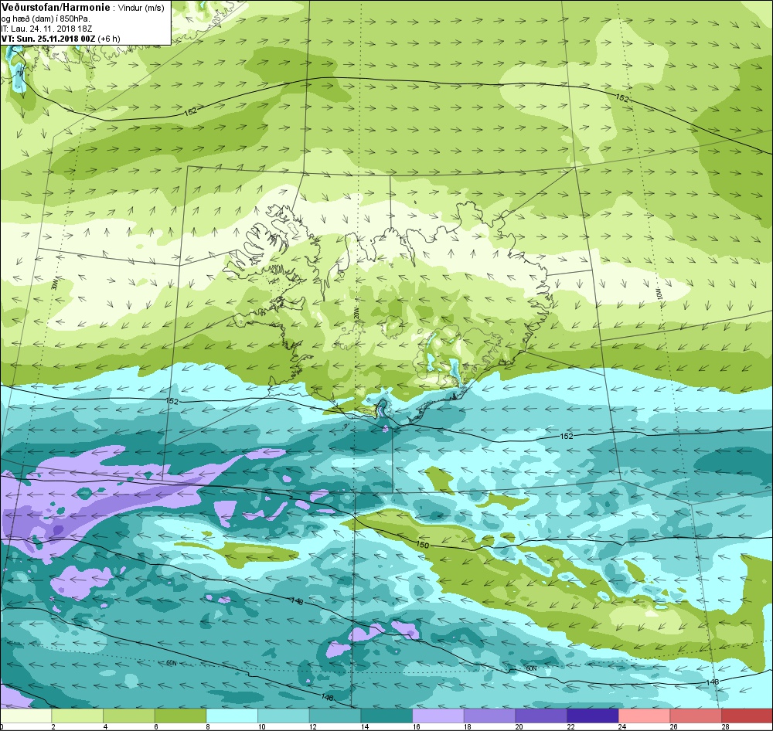Click the '(+6 h)' forecast offset text
Viewport: 773px width, 731px height.
pos(109,39)
